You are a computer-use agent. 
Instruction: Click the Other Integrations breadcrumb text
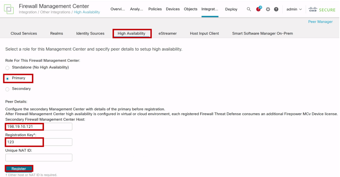click(55, 12)
